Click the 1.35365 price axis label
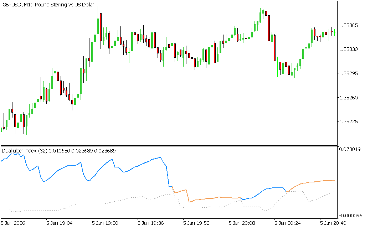Viewport: 365px width, 228px height. (349, 25)
